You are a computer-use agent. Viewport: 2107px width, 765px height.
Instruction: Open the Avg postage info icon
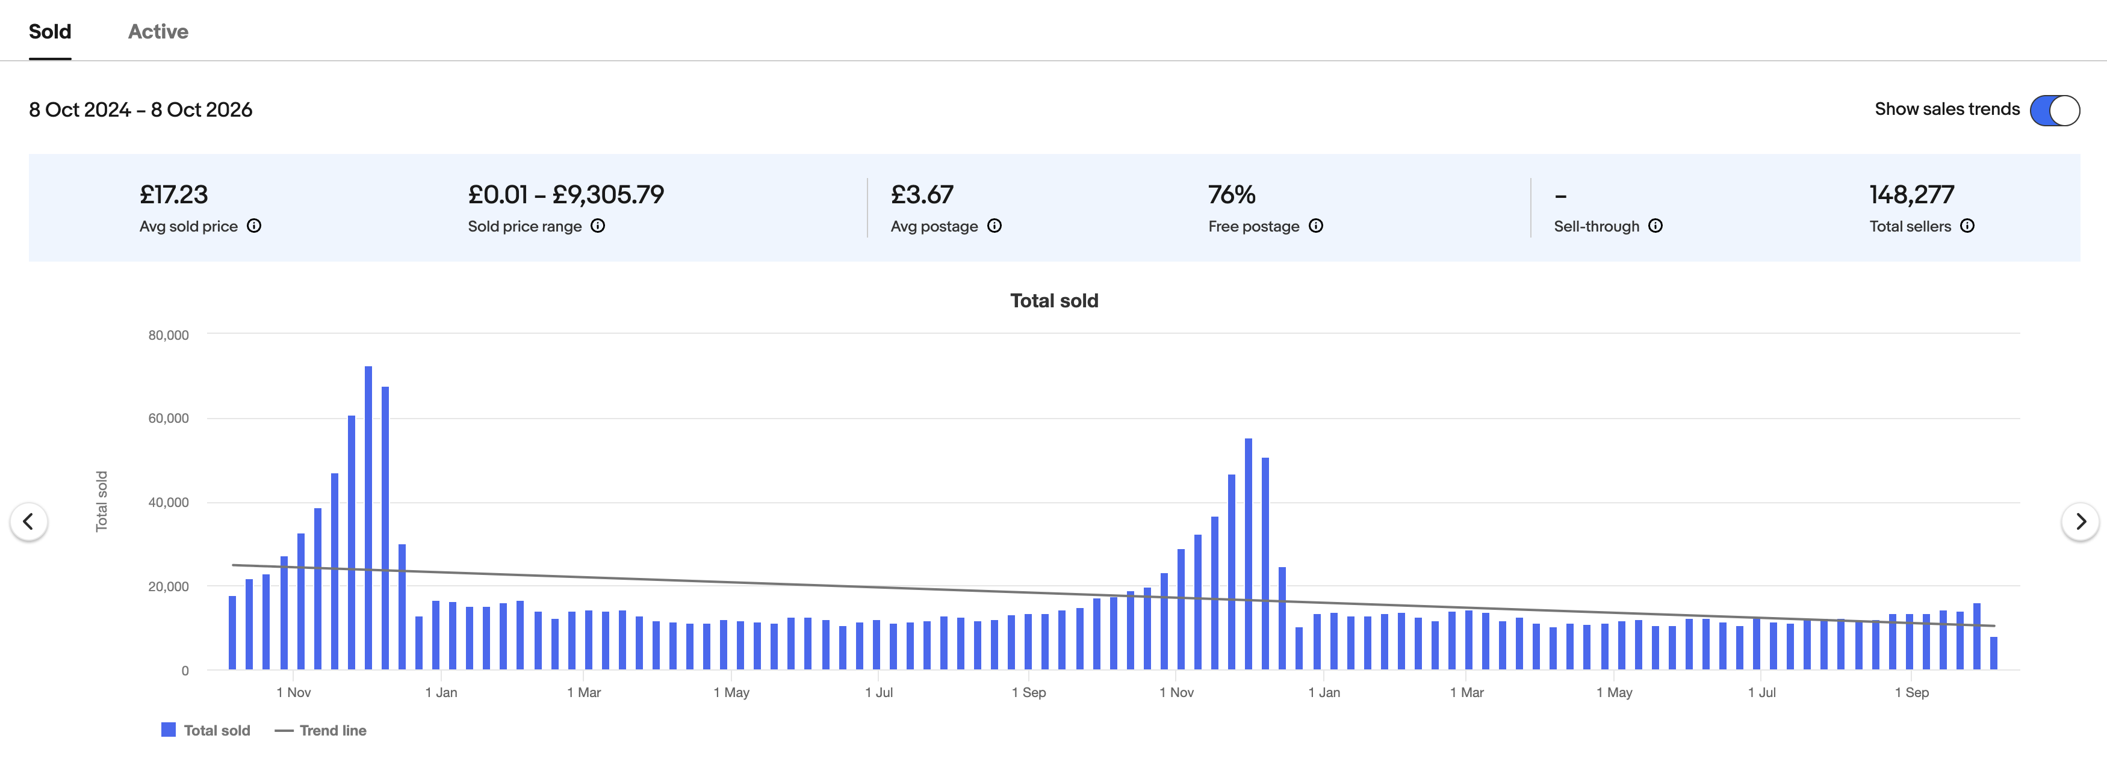(995, 226)
